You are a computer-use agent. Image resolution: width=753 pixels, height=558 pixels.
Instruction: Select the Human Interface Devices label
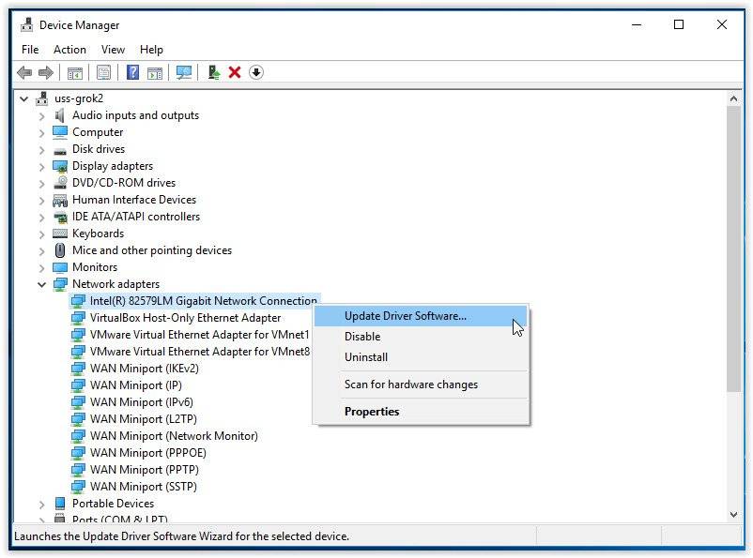pyautogui.click(x=134, y=200)
